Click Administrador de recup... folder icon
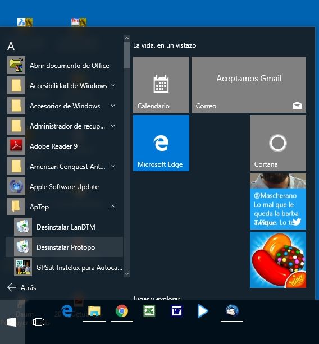This screenshot has width=319, height=344. [16, 126]
